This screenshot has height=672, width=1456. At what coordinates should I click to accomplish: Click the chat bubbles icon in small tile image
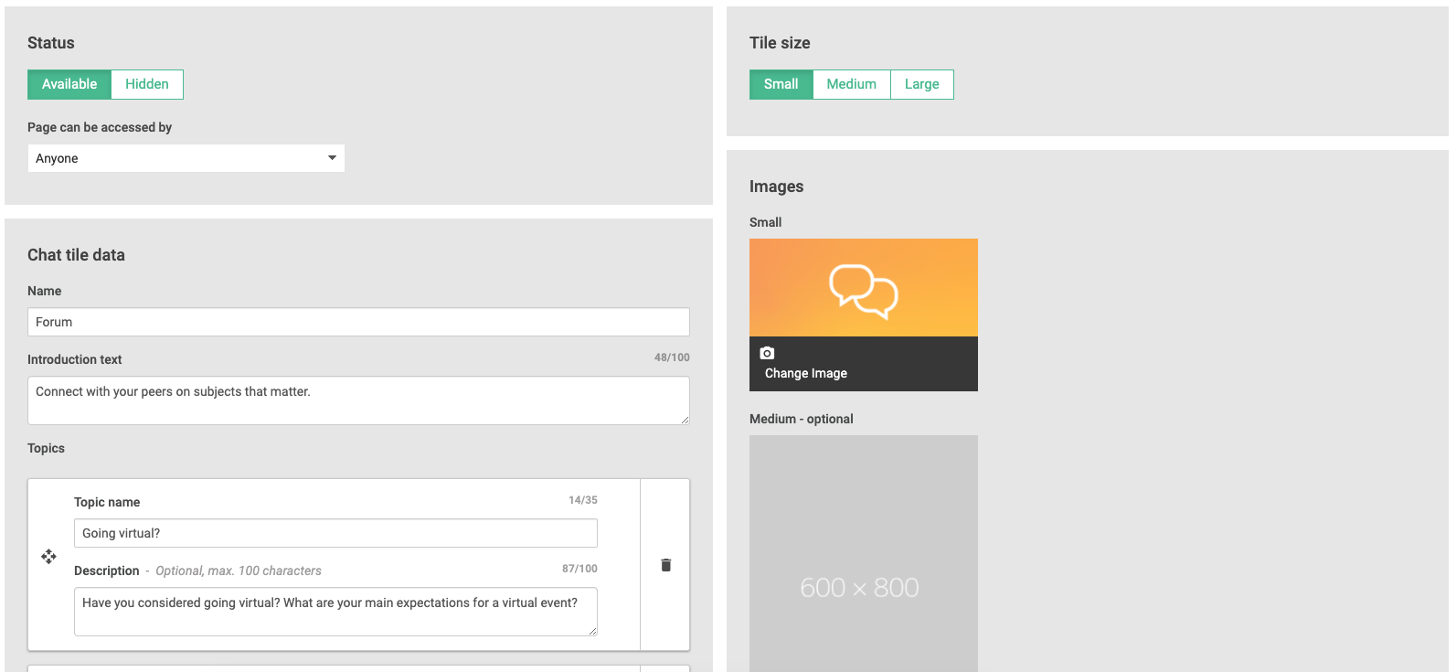[x=863, y=292]
